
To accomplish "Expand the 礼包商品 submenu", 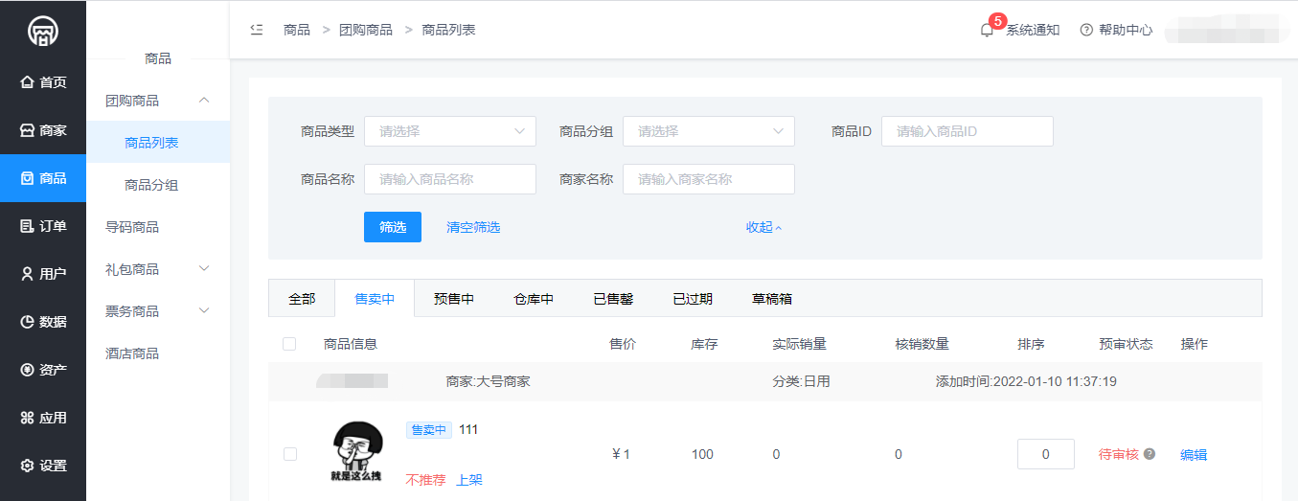I will pyautogui.click(x=158, y=269).
